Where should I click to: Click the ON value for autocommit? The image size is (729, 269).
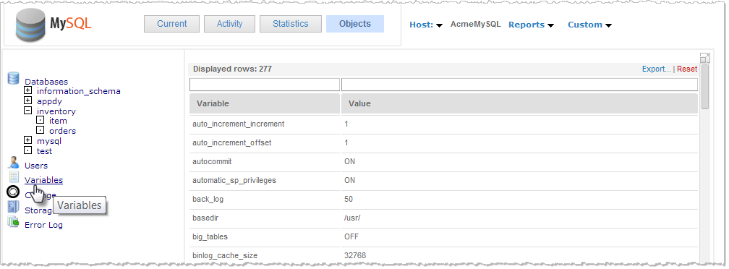(349, 161)
